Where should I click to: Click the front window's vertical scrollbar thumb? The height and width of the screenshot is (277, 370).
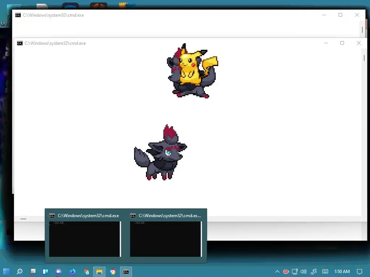point(364,58)
